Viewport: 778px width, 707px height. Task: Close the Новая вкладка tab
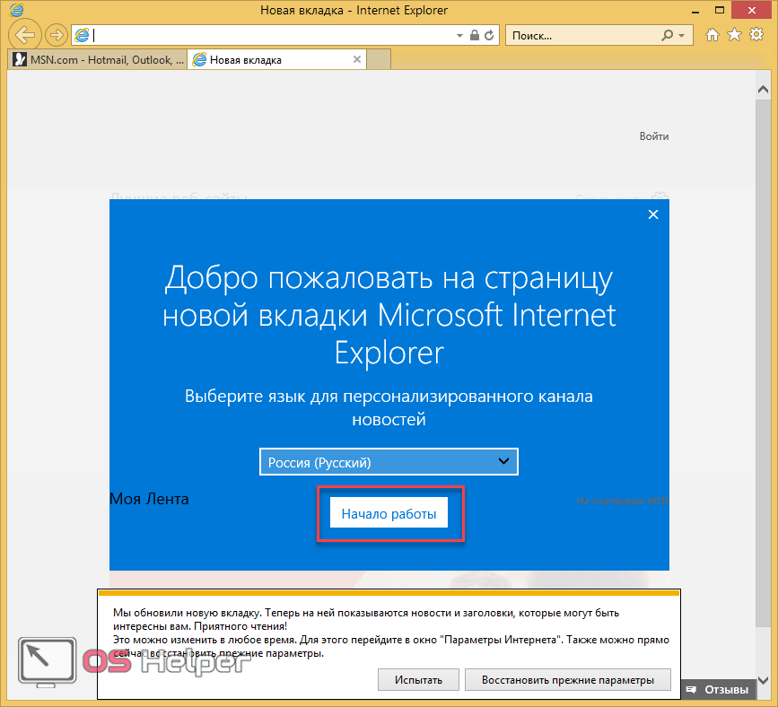coord(357,60)
